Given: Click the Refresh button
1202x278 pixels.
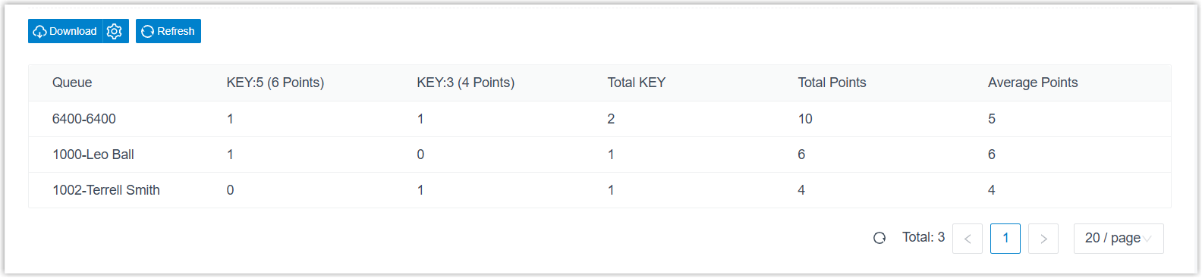Looking at the screenshot, I should point(168,31).
